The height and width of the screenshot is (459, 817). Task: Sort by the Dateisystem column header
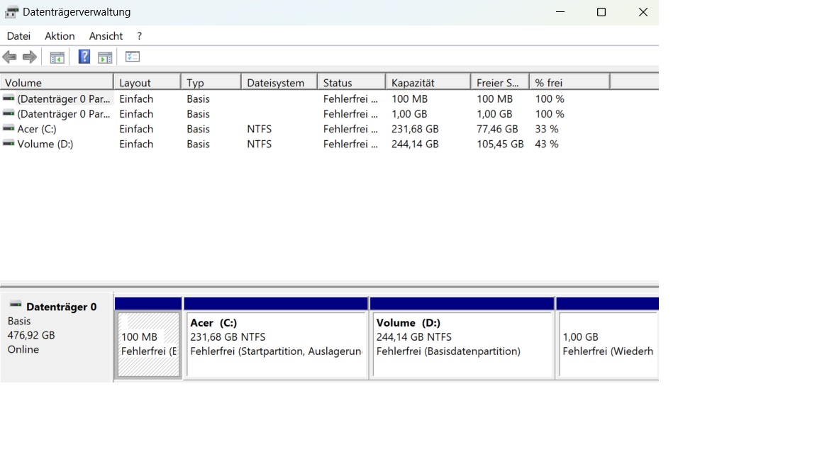(280, 83)
